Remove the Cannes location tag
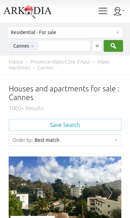130x218 pixels. (x=32, y=46)
